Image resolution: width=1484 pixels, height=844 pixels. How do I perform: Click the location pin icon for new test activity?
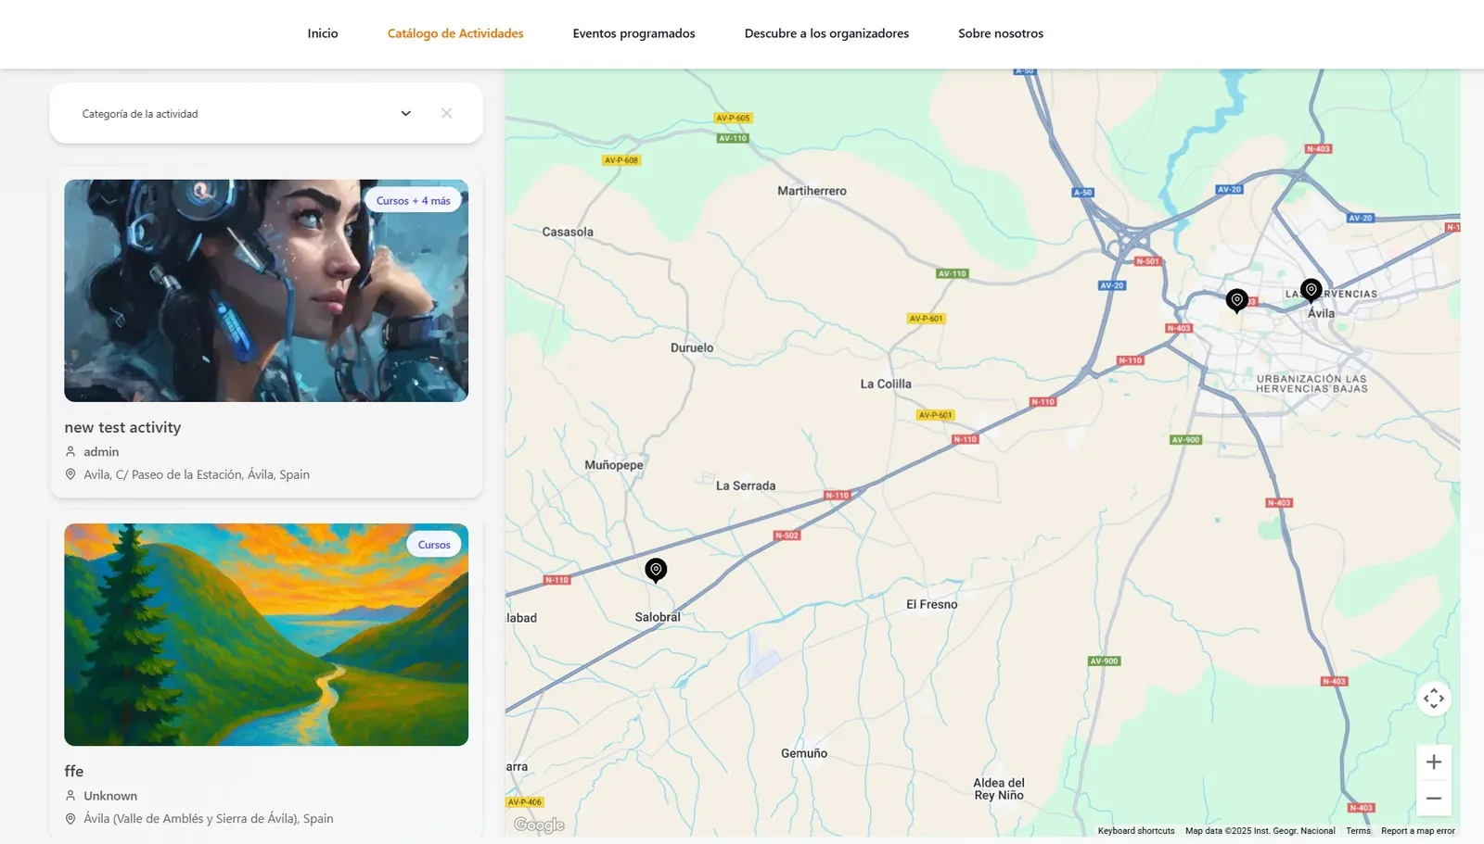[70, 474]
